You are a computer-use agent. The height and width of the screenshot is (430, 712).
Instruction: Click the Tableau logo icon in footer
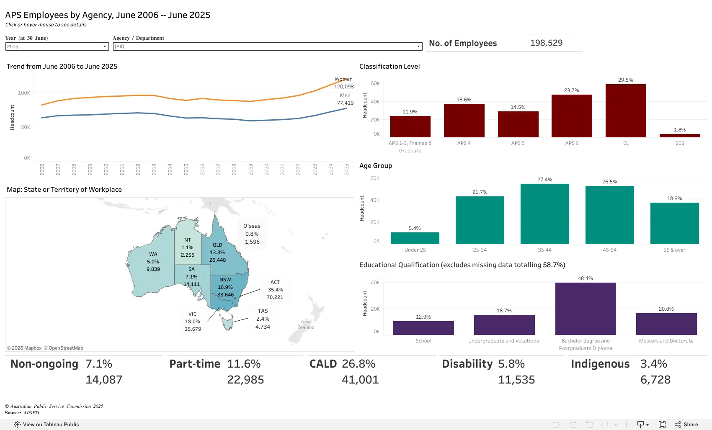(x=17, y=424)
